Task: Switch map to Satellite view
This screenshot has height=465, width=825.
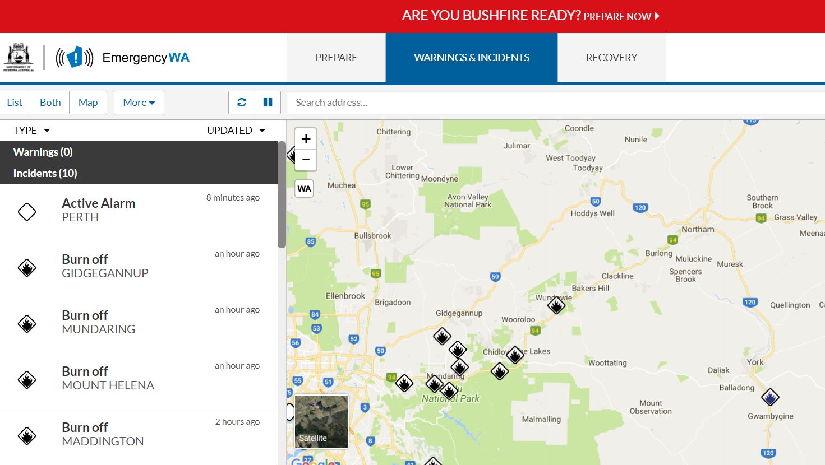Action: (x=321, y=422)
